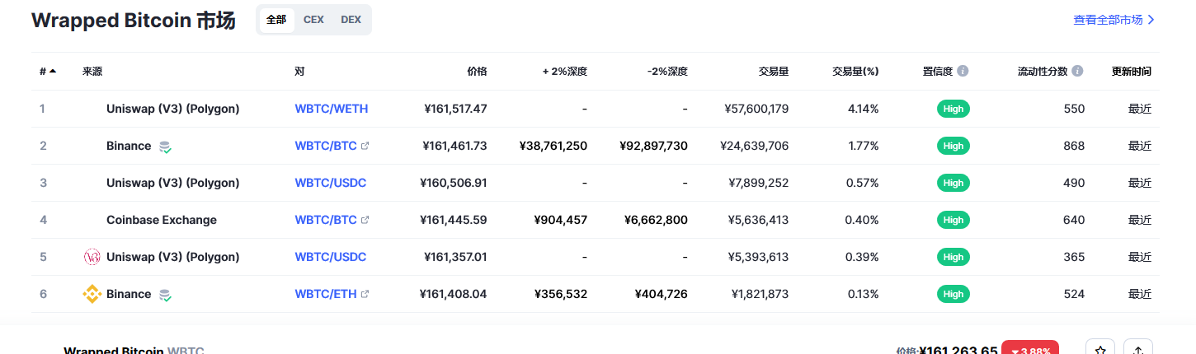This screenshot has height=354, width=1196.
Task: Sort by the 对 column header
Action: coord(299,72)
